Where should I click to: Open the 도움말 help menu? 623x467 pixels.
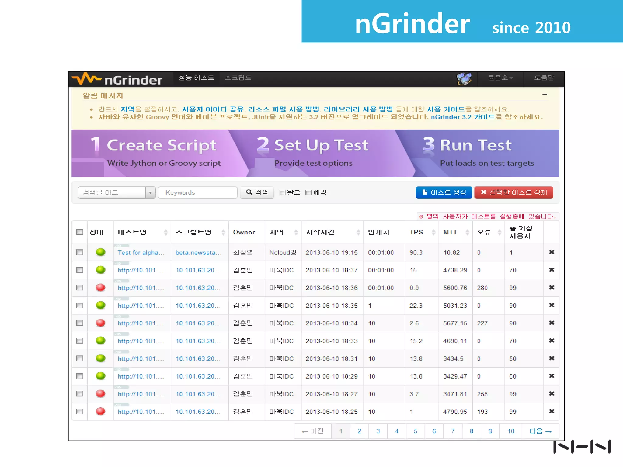[544, 78]
